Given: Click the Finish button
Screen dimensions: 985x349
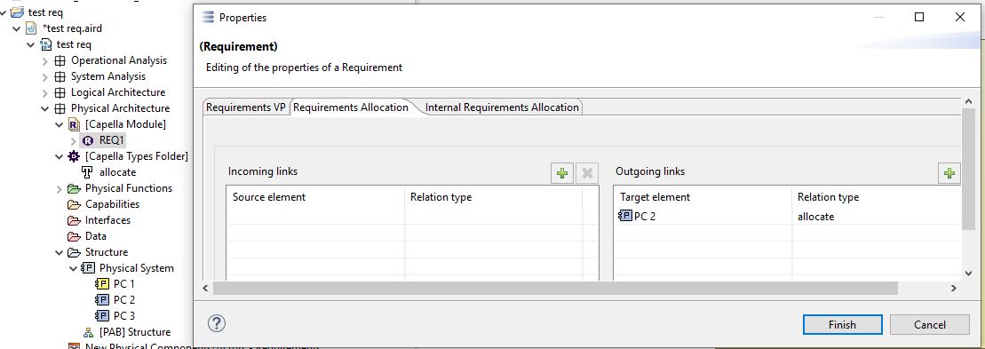Looking at the screenshot, I should [842, 324].
